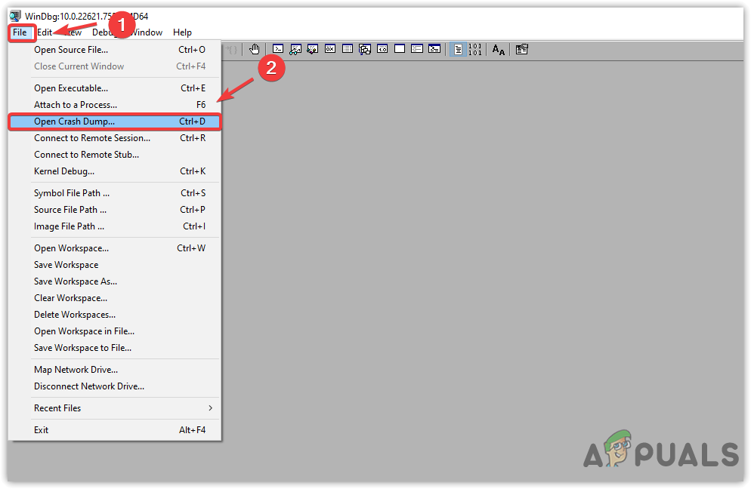
Task: Open the Options dialog toolbar icon
Action: [x=521, y=49]
